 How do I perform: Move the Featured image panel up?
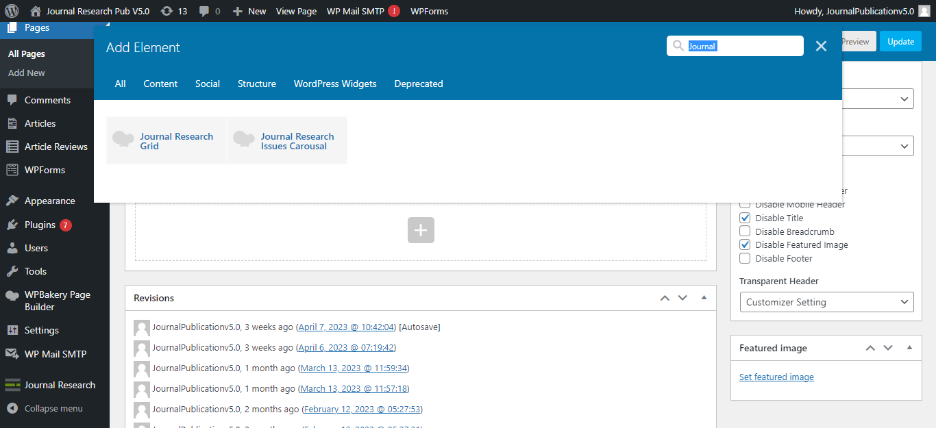(870, 348)
